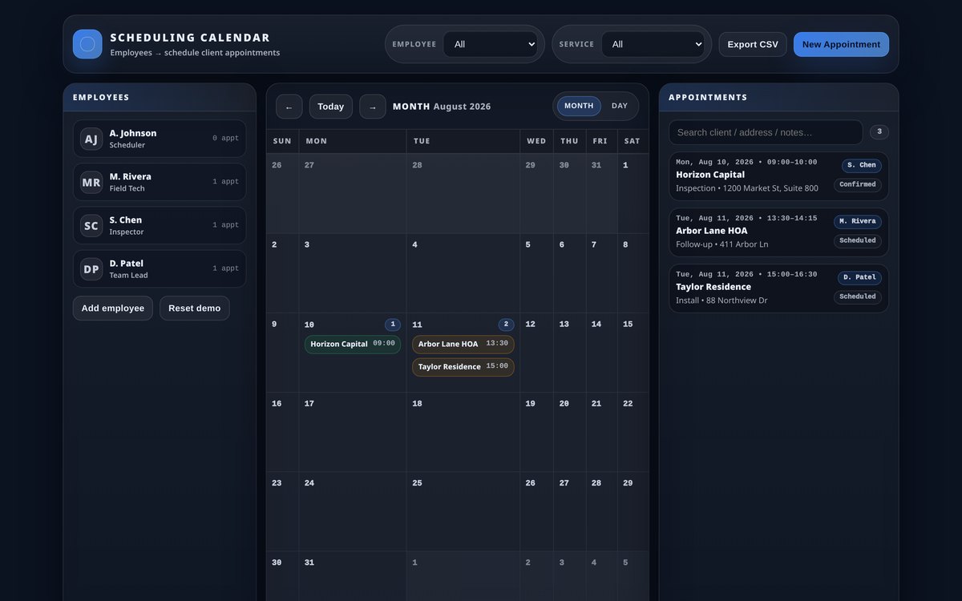Screen dimensions: 962x601
Task: Select August 12 day cell
Action: pos(536,353)
